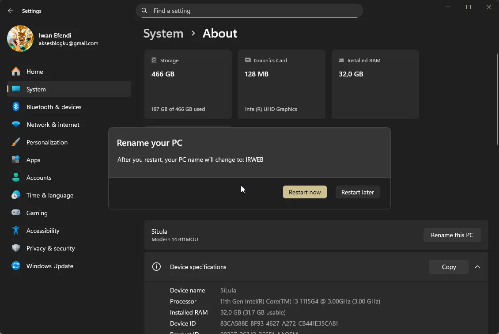Click the Gaming controller icon
Viewport: 499px width, 334px height.
pyautogui.click(x=15, y=213)
